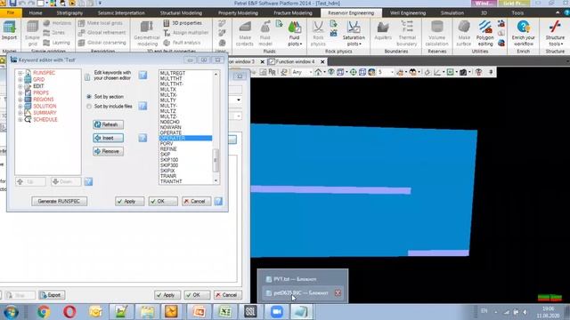The image size is (570, 320).
Task: Click the Insert button
Action: click(108, 138)
